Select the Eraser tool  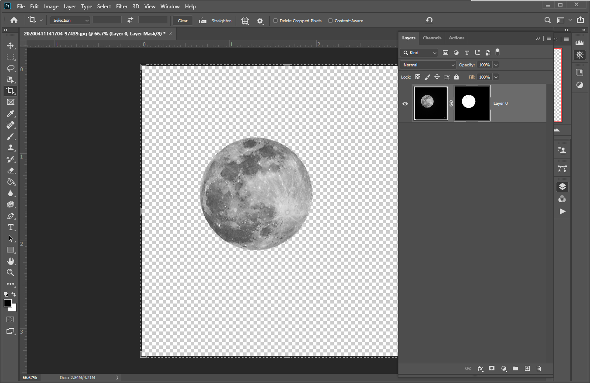coord(10,170)
